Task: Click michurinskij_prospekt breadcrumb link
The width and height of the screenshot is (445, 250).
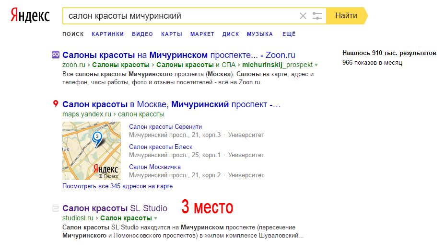Action: tap(277, 65)
